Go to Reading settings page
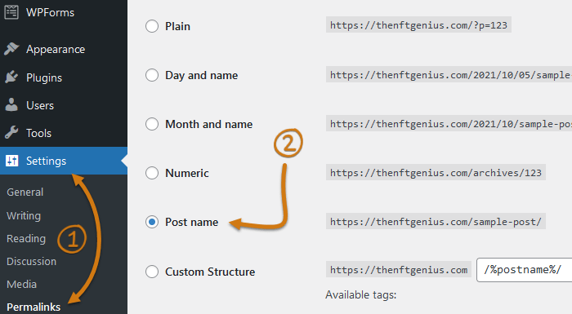Viewport: 572px width, 314px height. tap(26, 239)
